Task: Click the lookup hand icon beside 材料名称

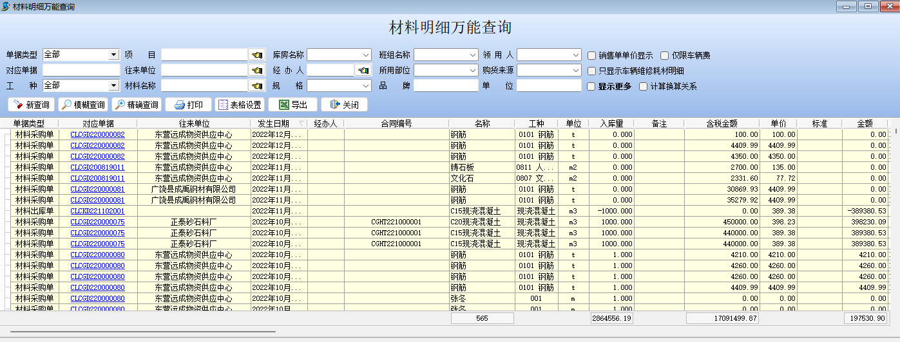Action: [x=257, y=86]
